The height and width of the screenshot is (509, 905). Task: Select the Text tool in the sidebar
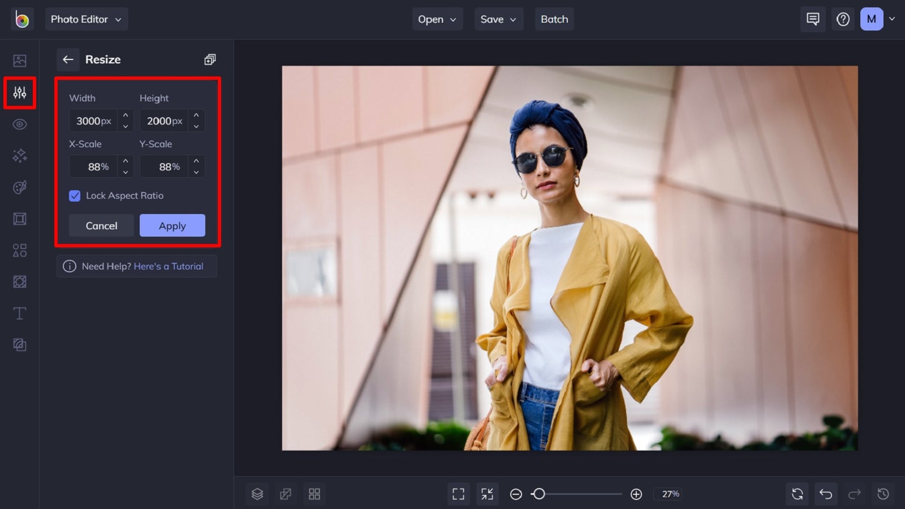point(19,313)
